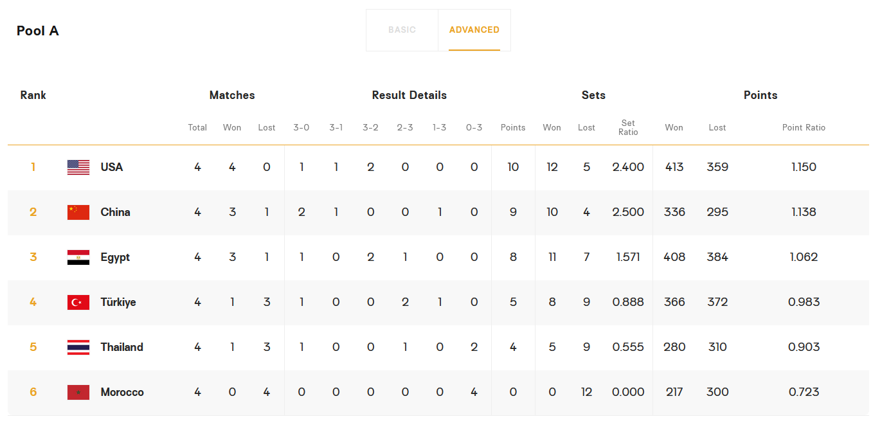Select the ADVANCED standings tab
The height and width of the screenshot is (430, 882).
474,30
